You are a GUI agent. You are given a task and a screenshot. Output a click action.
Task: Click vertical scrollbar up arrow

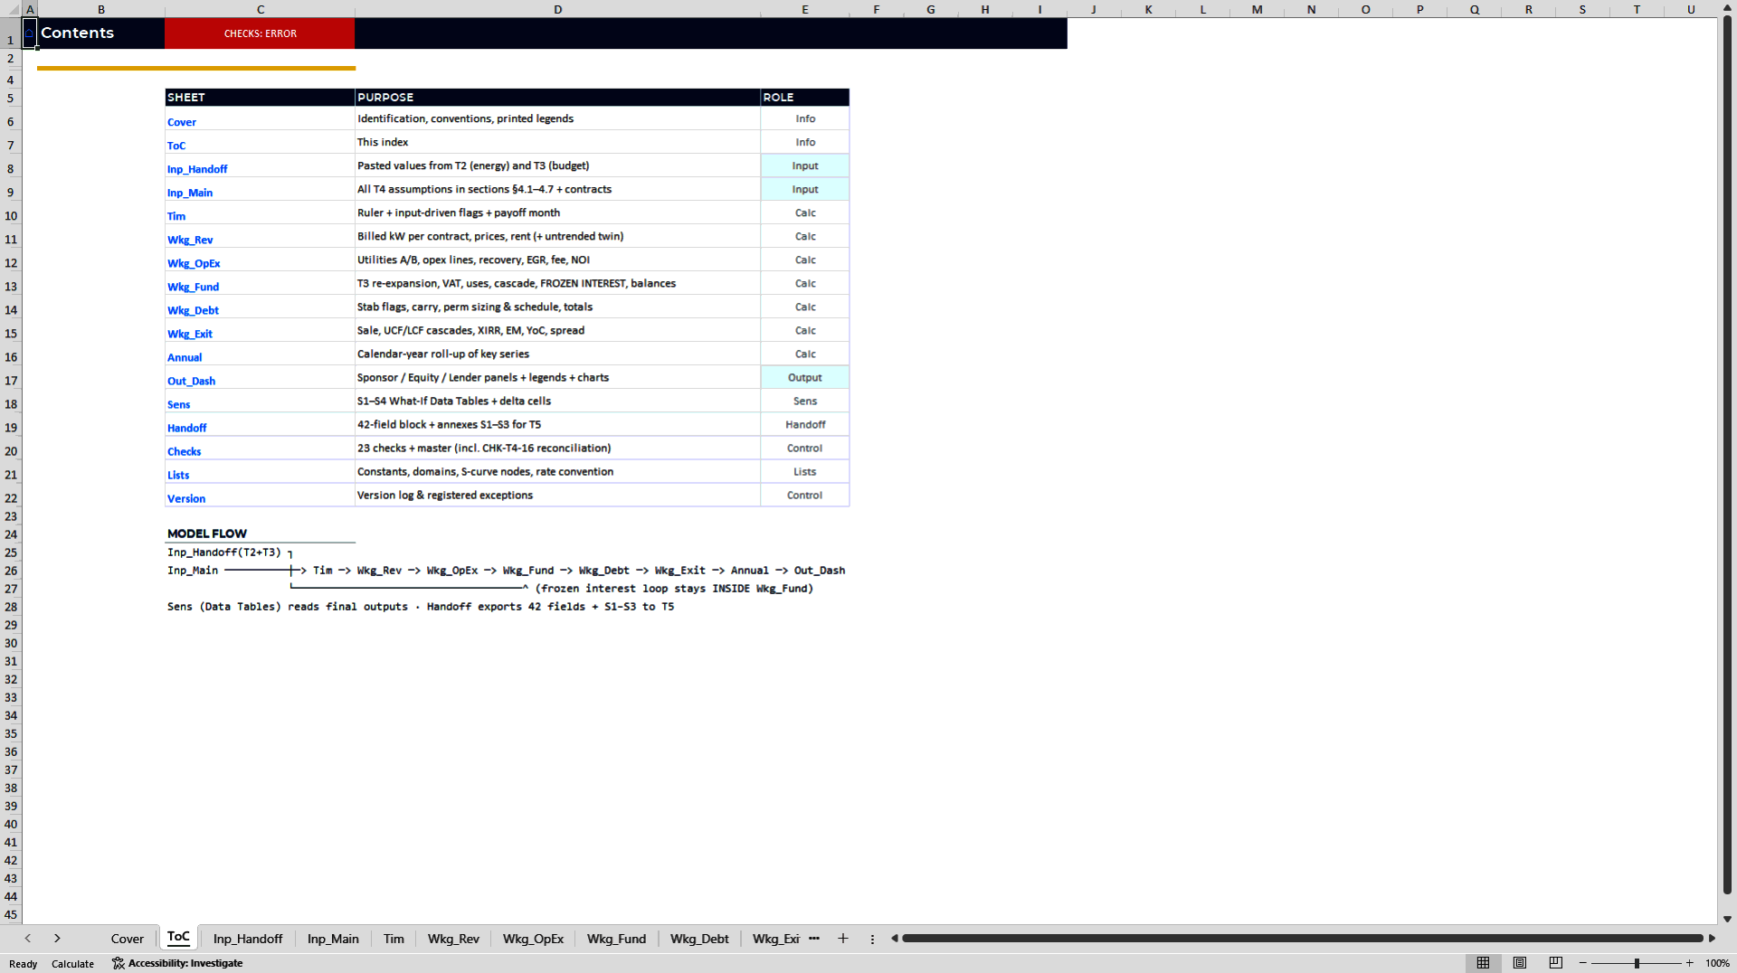coord(1727,7)
